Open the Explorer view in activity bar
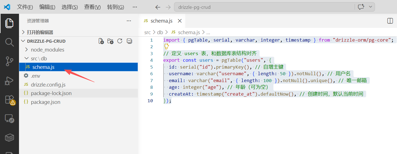The image size is (397, 154). click(9, 23)
